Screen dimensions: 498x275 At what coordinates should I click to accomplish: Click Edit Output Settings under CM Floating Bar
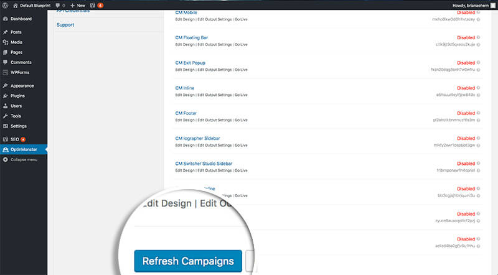point(215,44)
